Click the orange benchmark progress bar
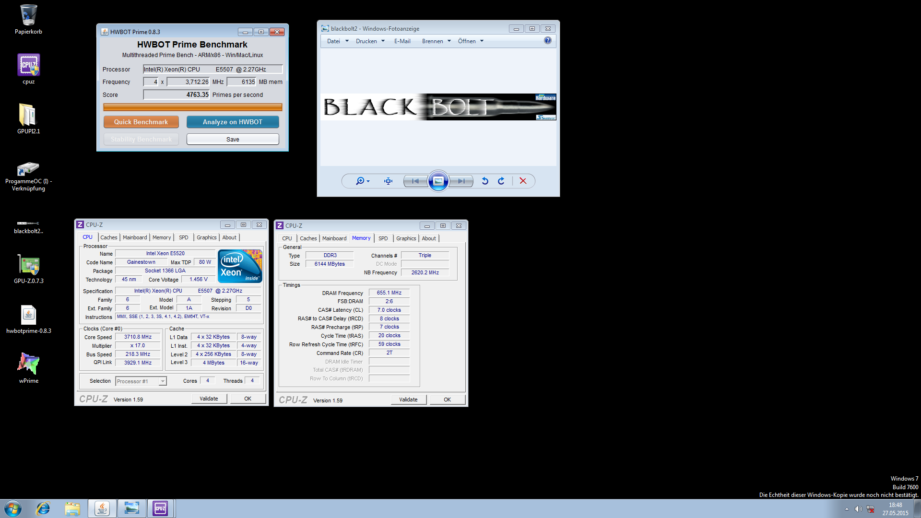The width and height of the screenshot is (921, 518). pyautogui.click(x=193, y=107)
